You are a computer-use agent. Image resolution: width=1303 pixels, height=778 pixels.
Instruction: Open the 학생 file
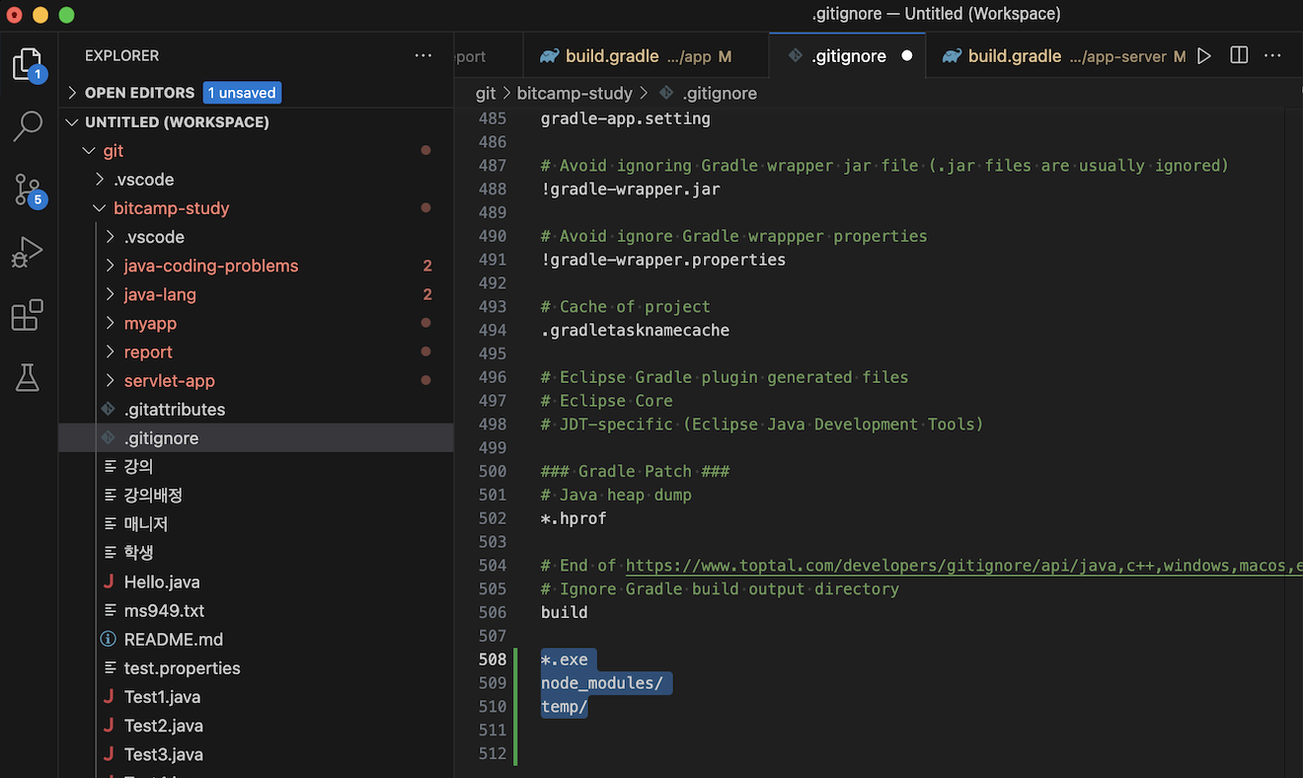138,553
